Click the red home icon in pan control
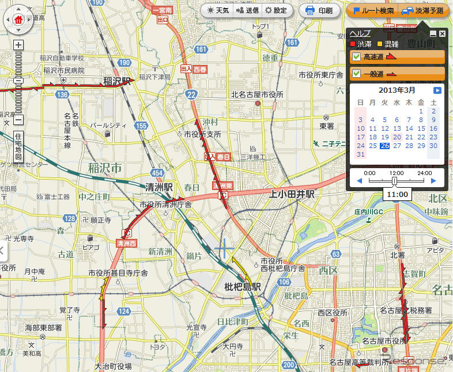This screenshot has width=453, height=372. pyautogui.click(x=18, y=20)
